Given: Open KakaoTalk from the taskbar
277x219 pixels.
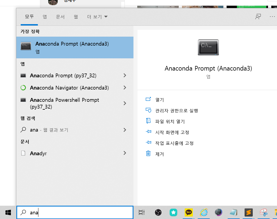Looking at the screenshot, I should coord(188,212).
